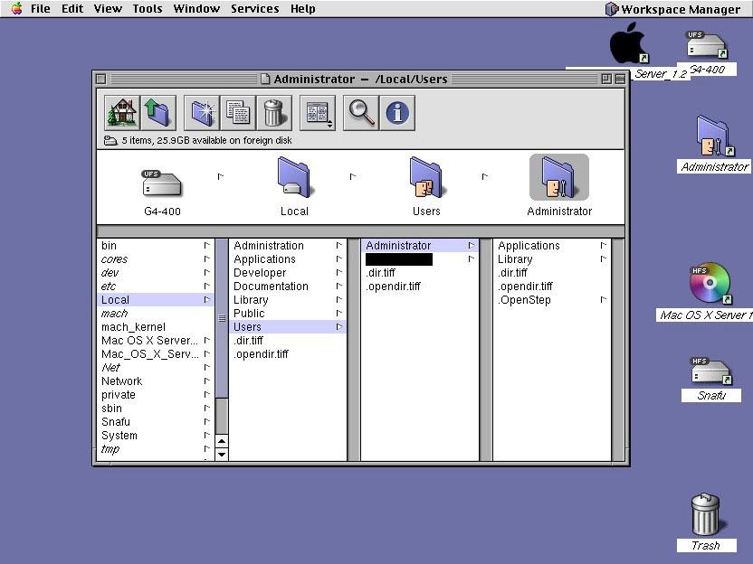Select mach_kernel file in first column
Image resolution: width=753 pixels, height=564 pixels.
click(156, 327)
